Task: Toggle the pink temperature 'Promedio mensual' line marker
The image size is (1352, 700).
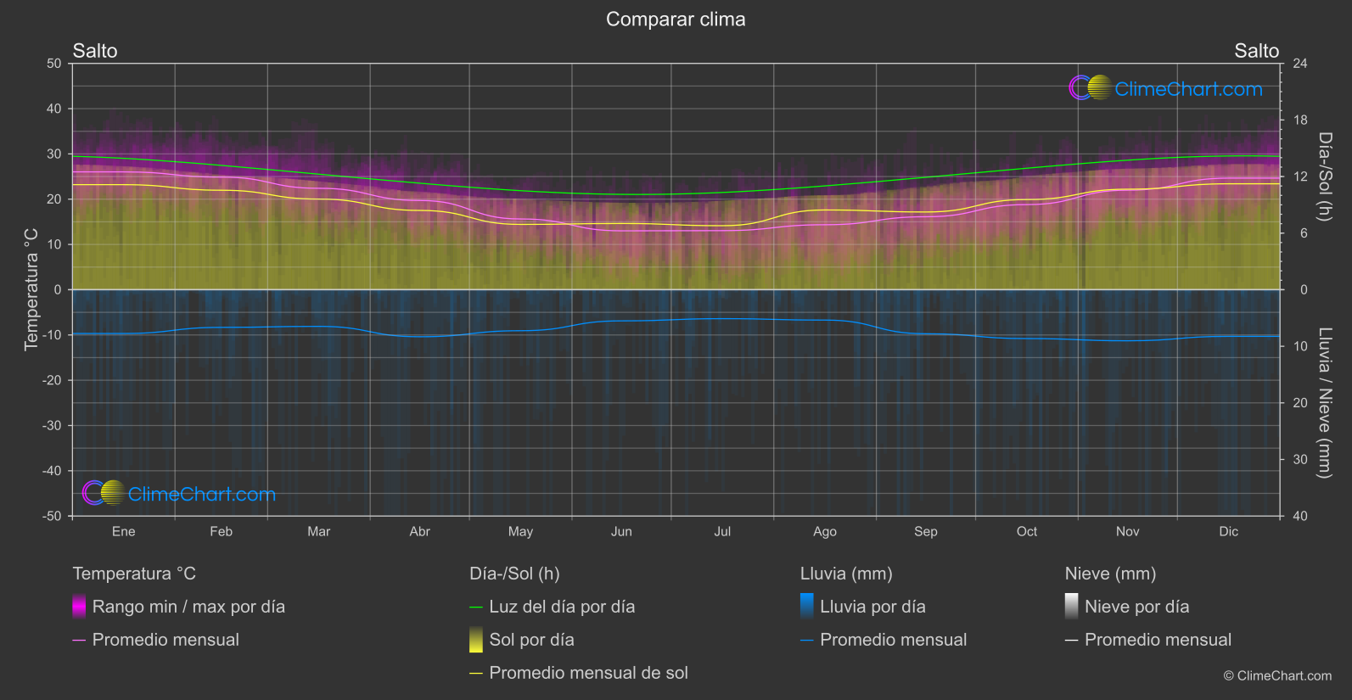Action: (x=79, y=641)
